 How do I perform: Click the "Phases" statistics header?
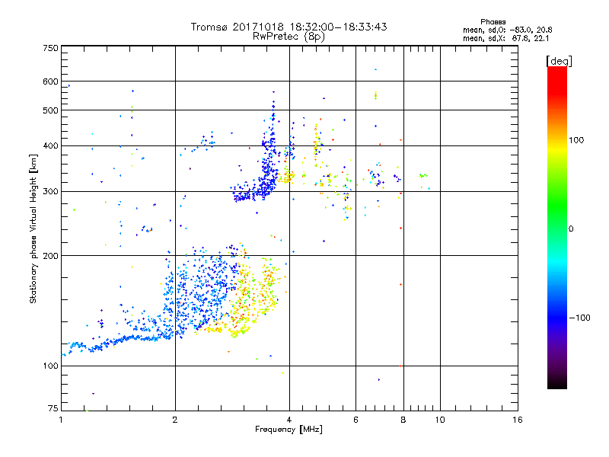click(493, 22)
